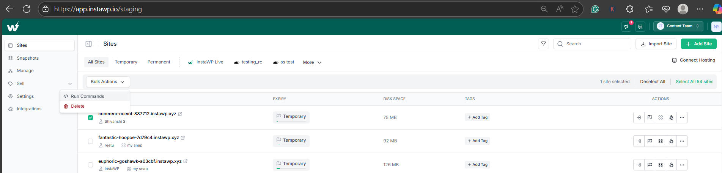Add Tag to coherent-ocelot site
Viewport: 722px width, 173px height.
(x=477, y=117)
